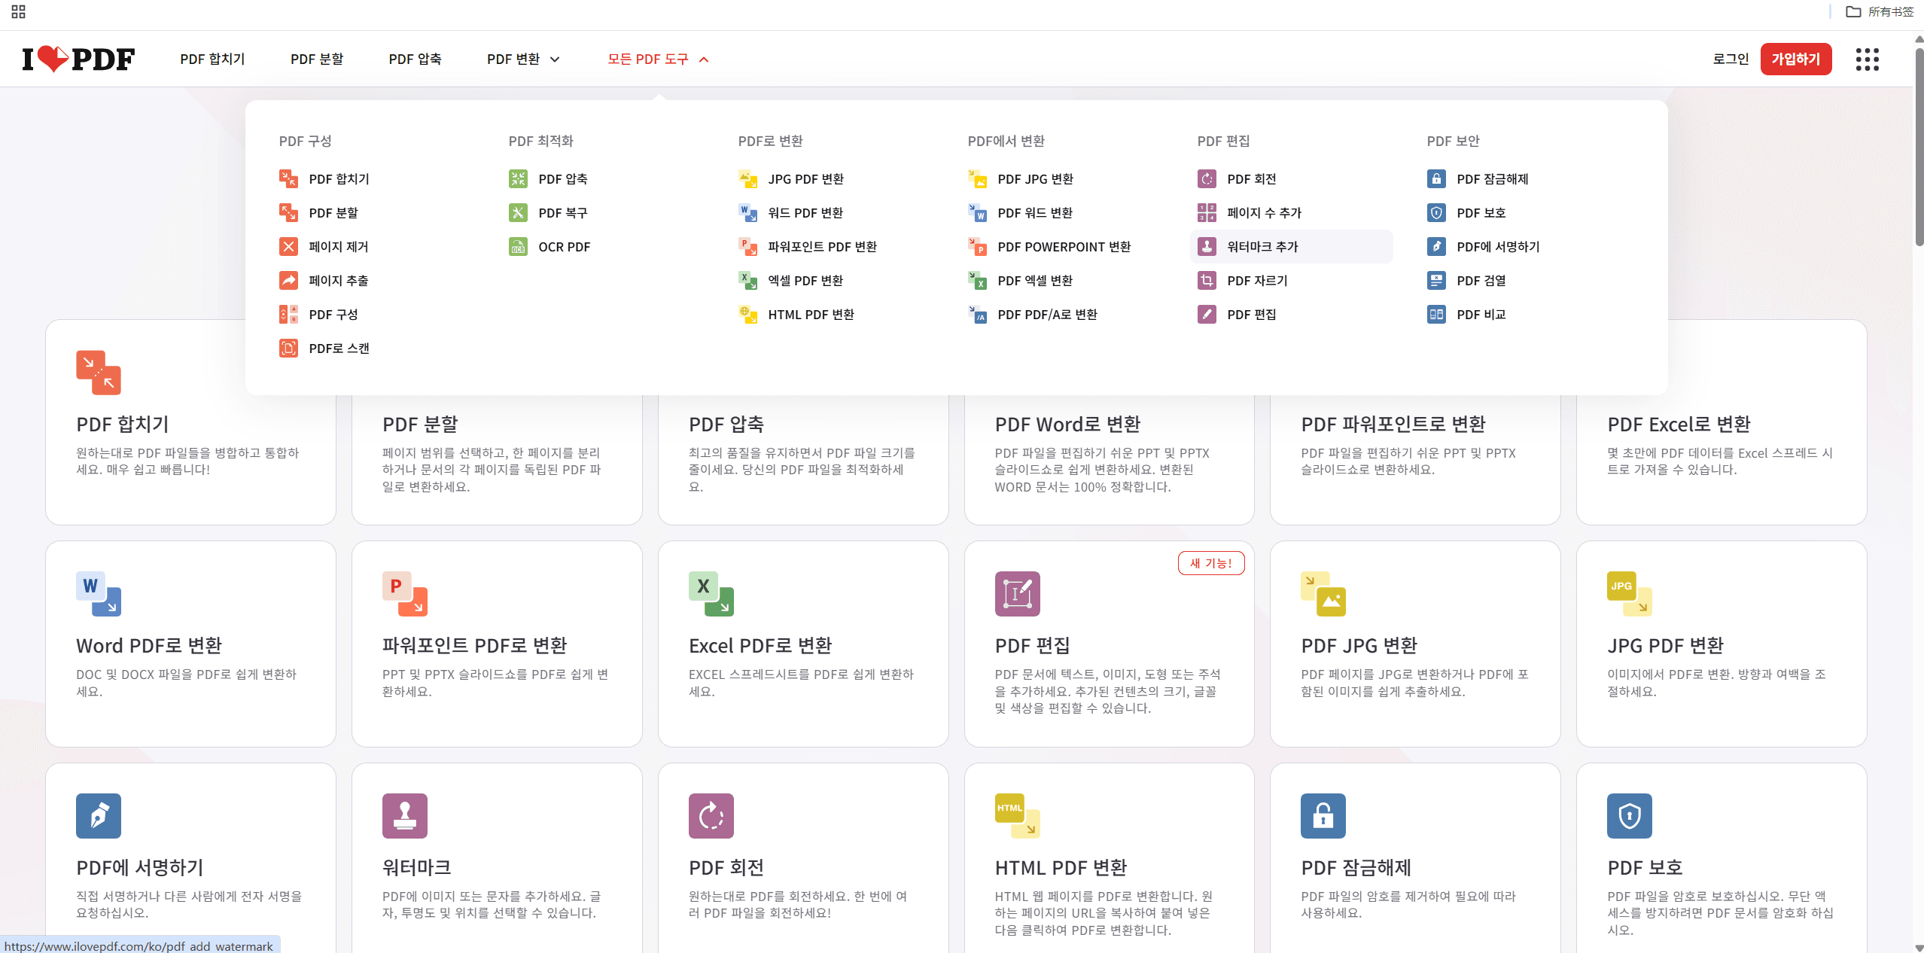Screen dimensions: 1924x953
Task: Click the 페이지 수 추가 icon
Action: 1207,213
